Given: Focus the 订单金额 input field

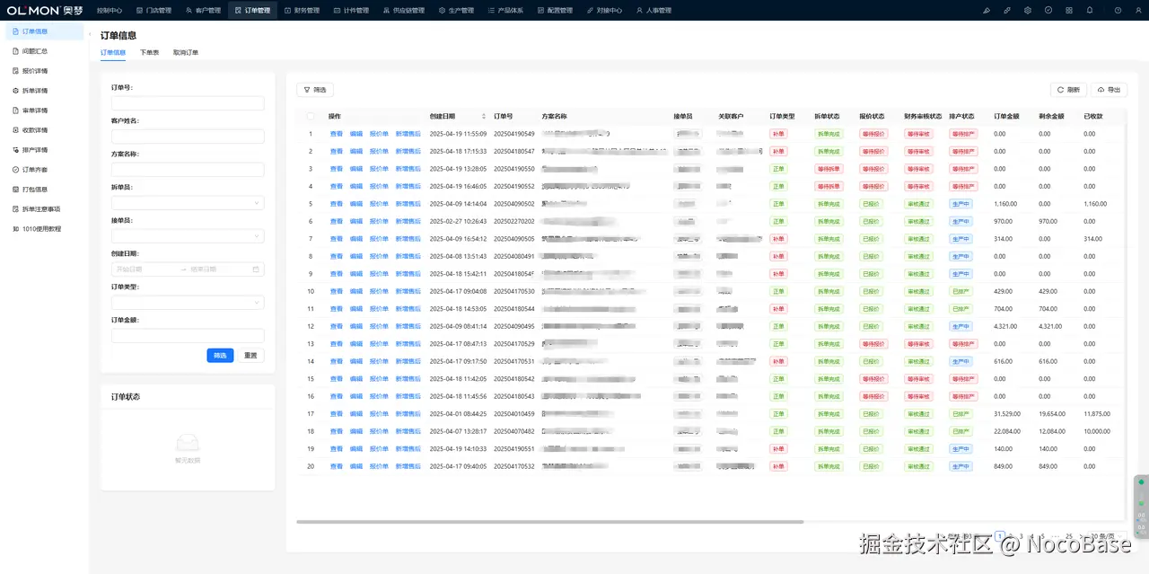Looking at the screenshot, I should [x=188, y=336].
